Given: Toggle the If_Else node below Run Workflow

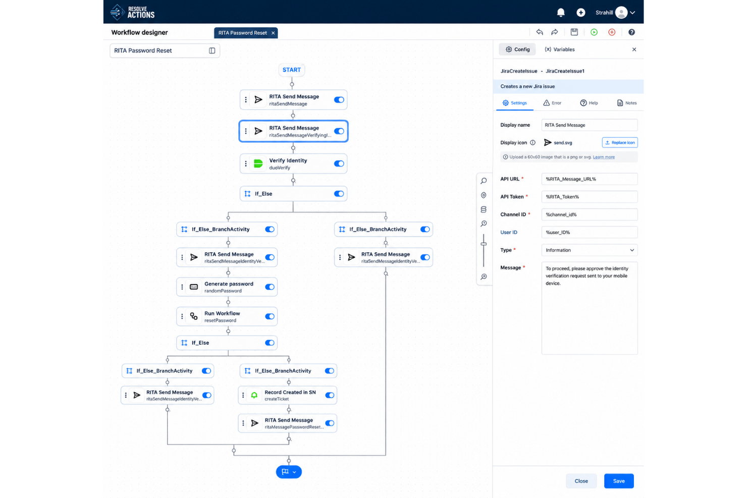Looking at the screenshot, I should pos(270,343).
